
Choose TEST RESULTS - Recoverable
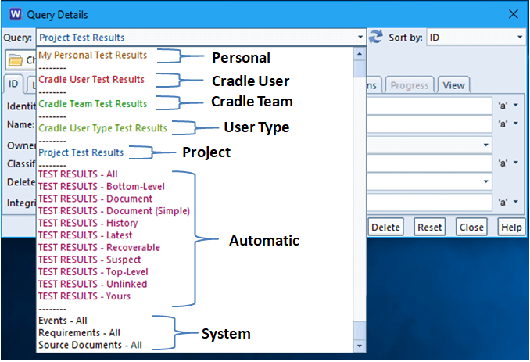(x=99, y=247)
